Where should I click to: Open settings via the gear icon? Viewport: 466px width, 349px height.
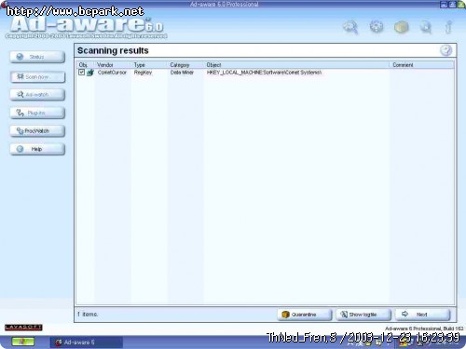[x=377, y=27]
